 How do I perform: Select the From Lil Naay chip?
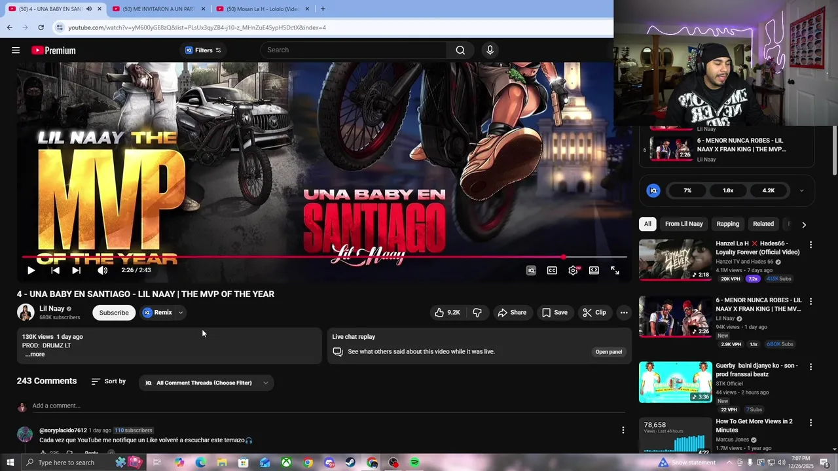pos(683,224)
